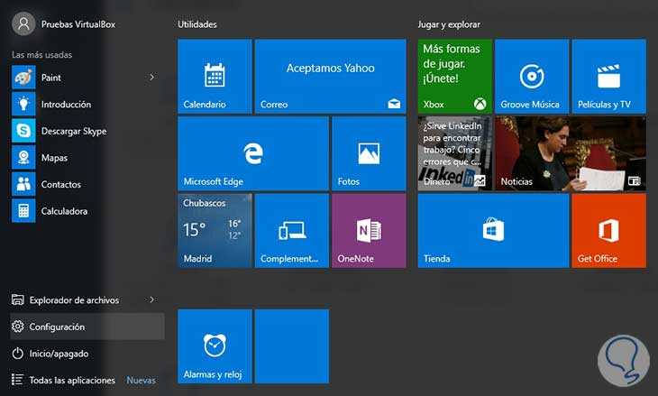Click 'Chubascos' text on weather tile

tap(205, 203)
